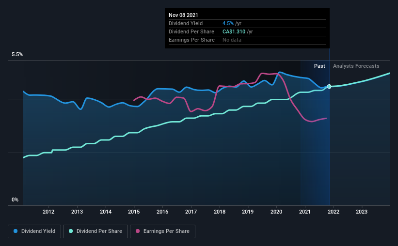Click the 2022 axis label
The height and width of the screenshot is (246, 398).
pos(334,212)
